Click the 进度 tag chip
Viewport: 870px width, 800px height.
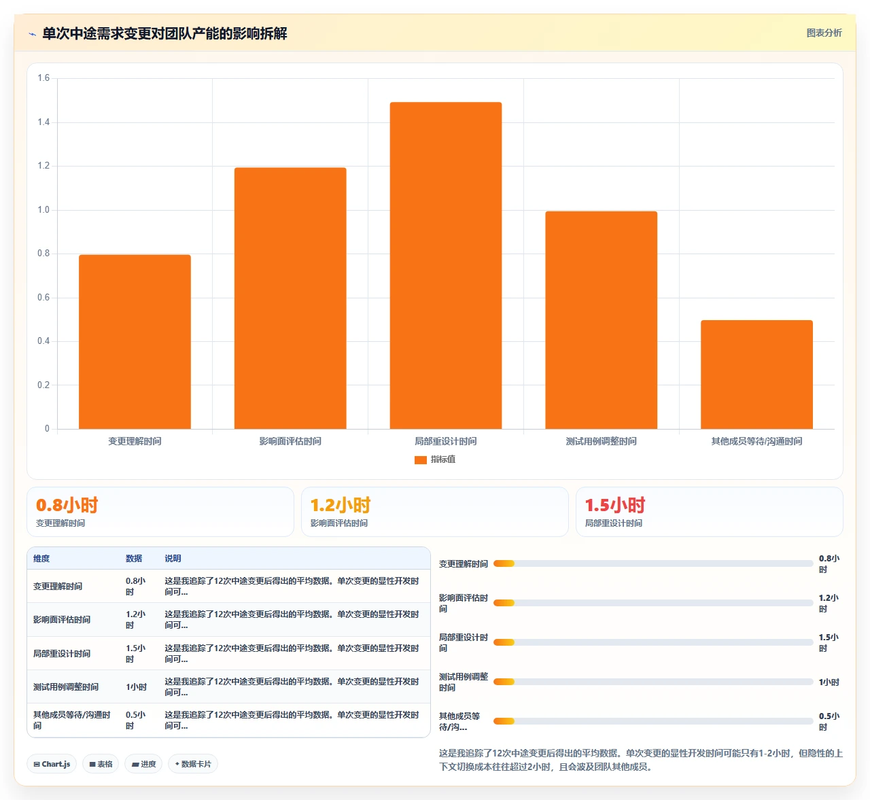pyautogui.click(x=143, y=764)
